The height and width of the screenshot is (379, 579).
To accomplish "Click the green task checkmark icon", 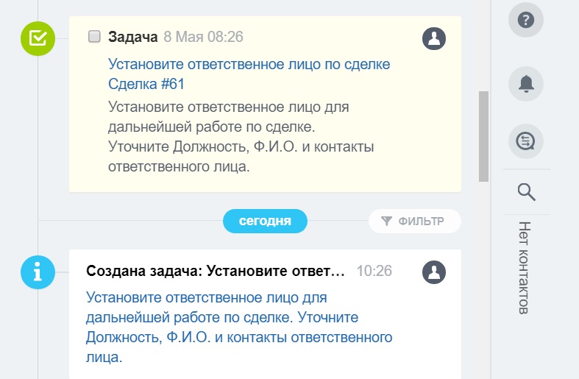I will coord(37,38).
